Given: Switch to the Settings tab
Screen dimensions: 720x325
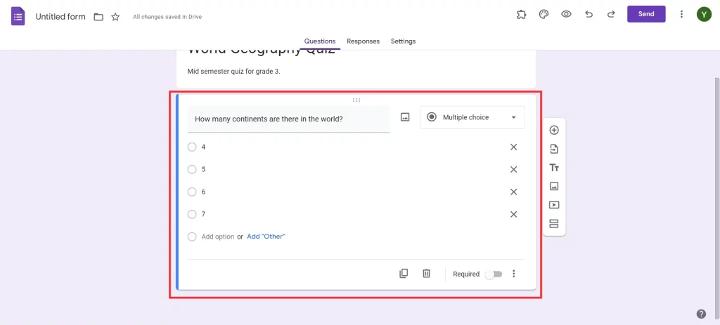Looking at the screenshot, I should click(x=403, y=41).
